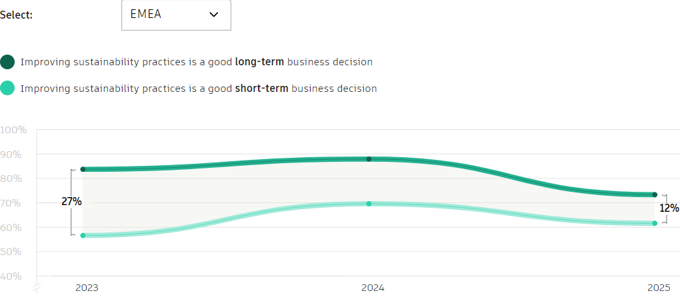
Task: Click the 12% gap label
Action: [x=669, y=208]
